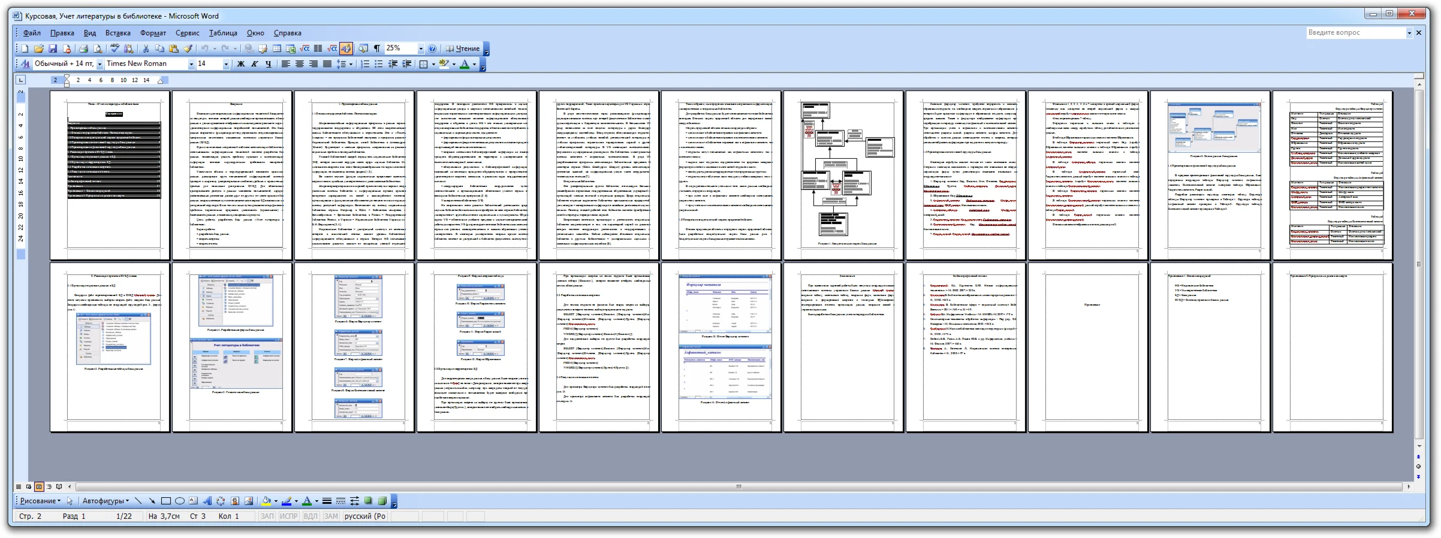Click the Print icon
Image resolution: width=1441 pixels, height=538 pixels.
tap(84, 49)
